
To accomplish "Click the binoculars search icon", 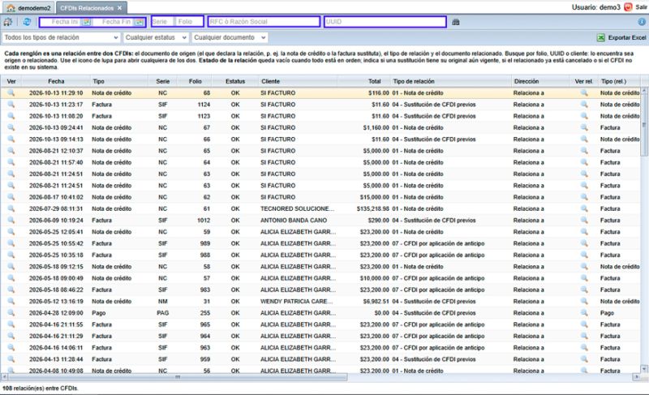I will (456, 22).
